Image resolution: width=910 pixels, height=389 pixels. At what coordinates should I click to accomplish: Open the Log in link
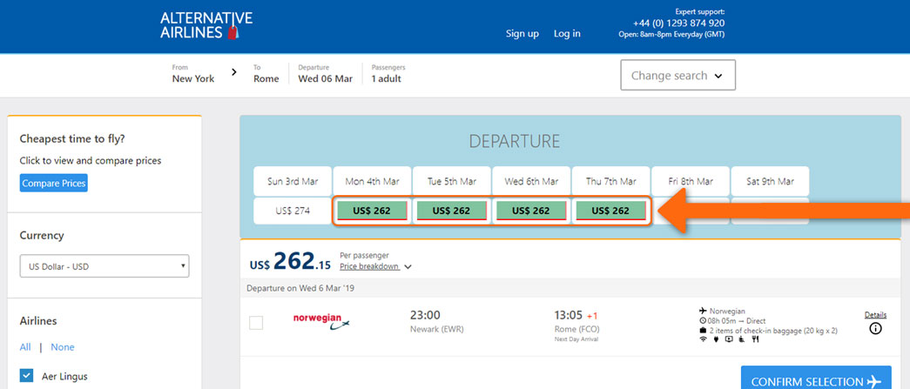click(x=567, y=34)
